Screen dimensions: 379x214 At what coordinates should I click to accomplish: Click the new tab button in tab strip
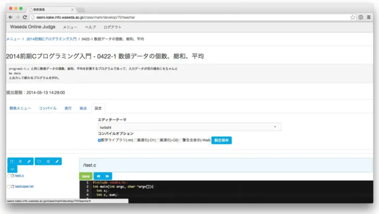(x=81, y=10)
